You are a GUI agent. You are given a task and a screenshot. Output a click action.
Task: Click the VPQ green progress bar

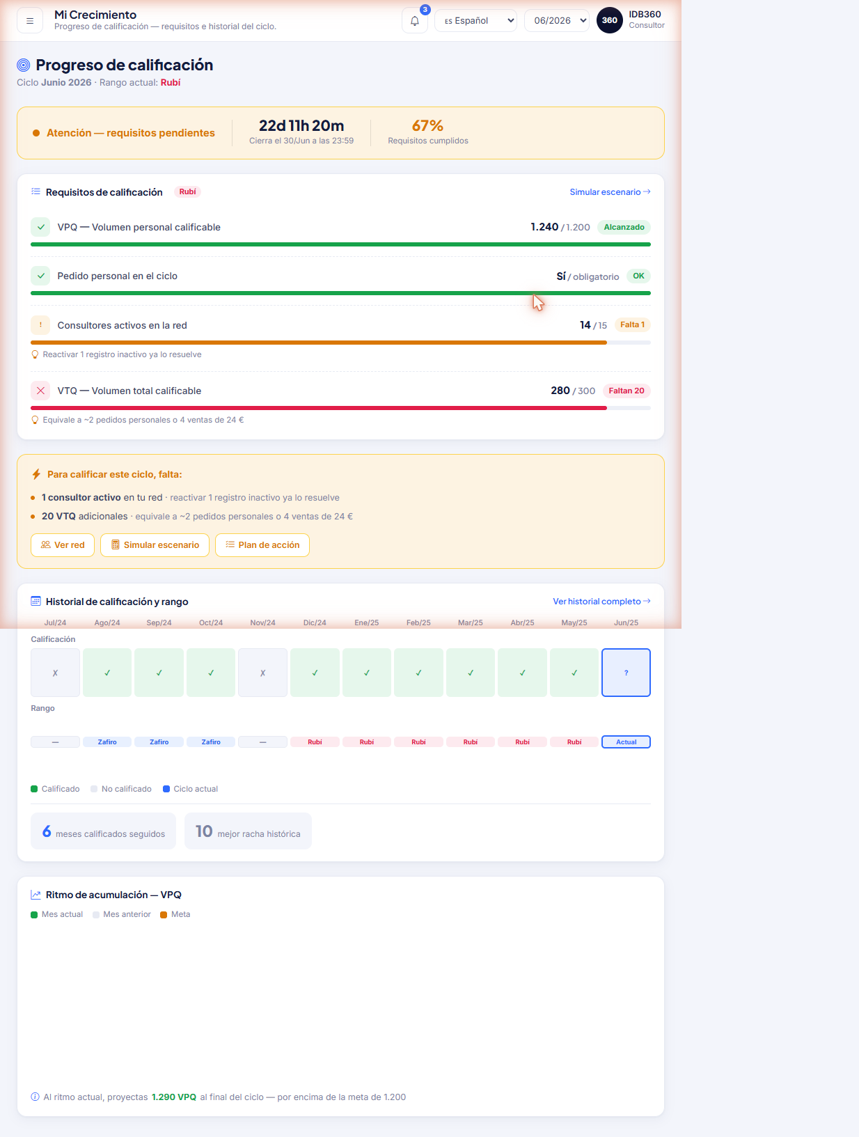(x=340, y=244)
